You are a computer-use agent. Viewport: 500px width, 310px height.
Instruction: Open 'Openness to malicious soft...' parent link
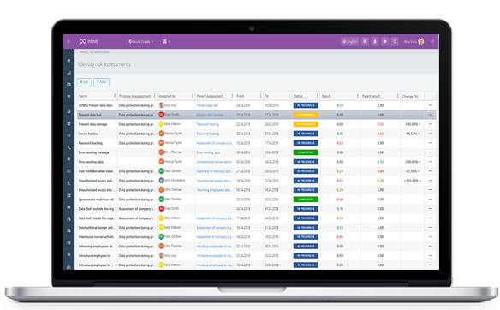click(x=215, y=171)
